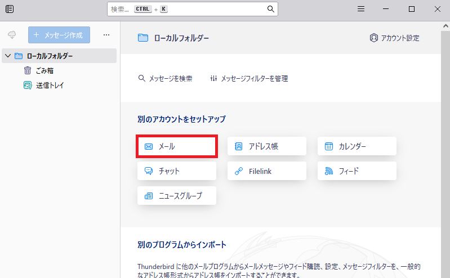Click the ローカルフォルダー page title
Viewport: 450px width, 278px height.
181,38
